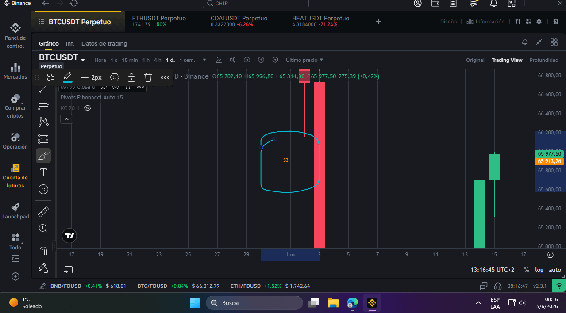
Task: Open the Inf. tab
Action: click(70, 44)
